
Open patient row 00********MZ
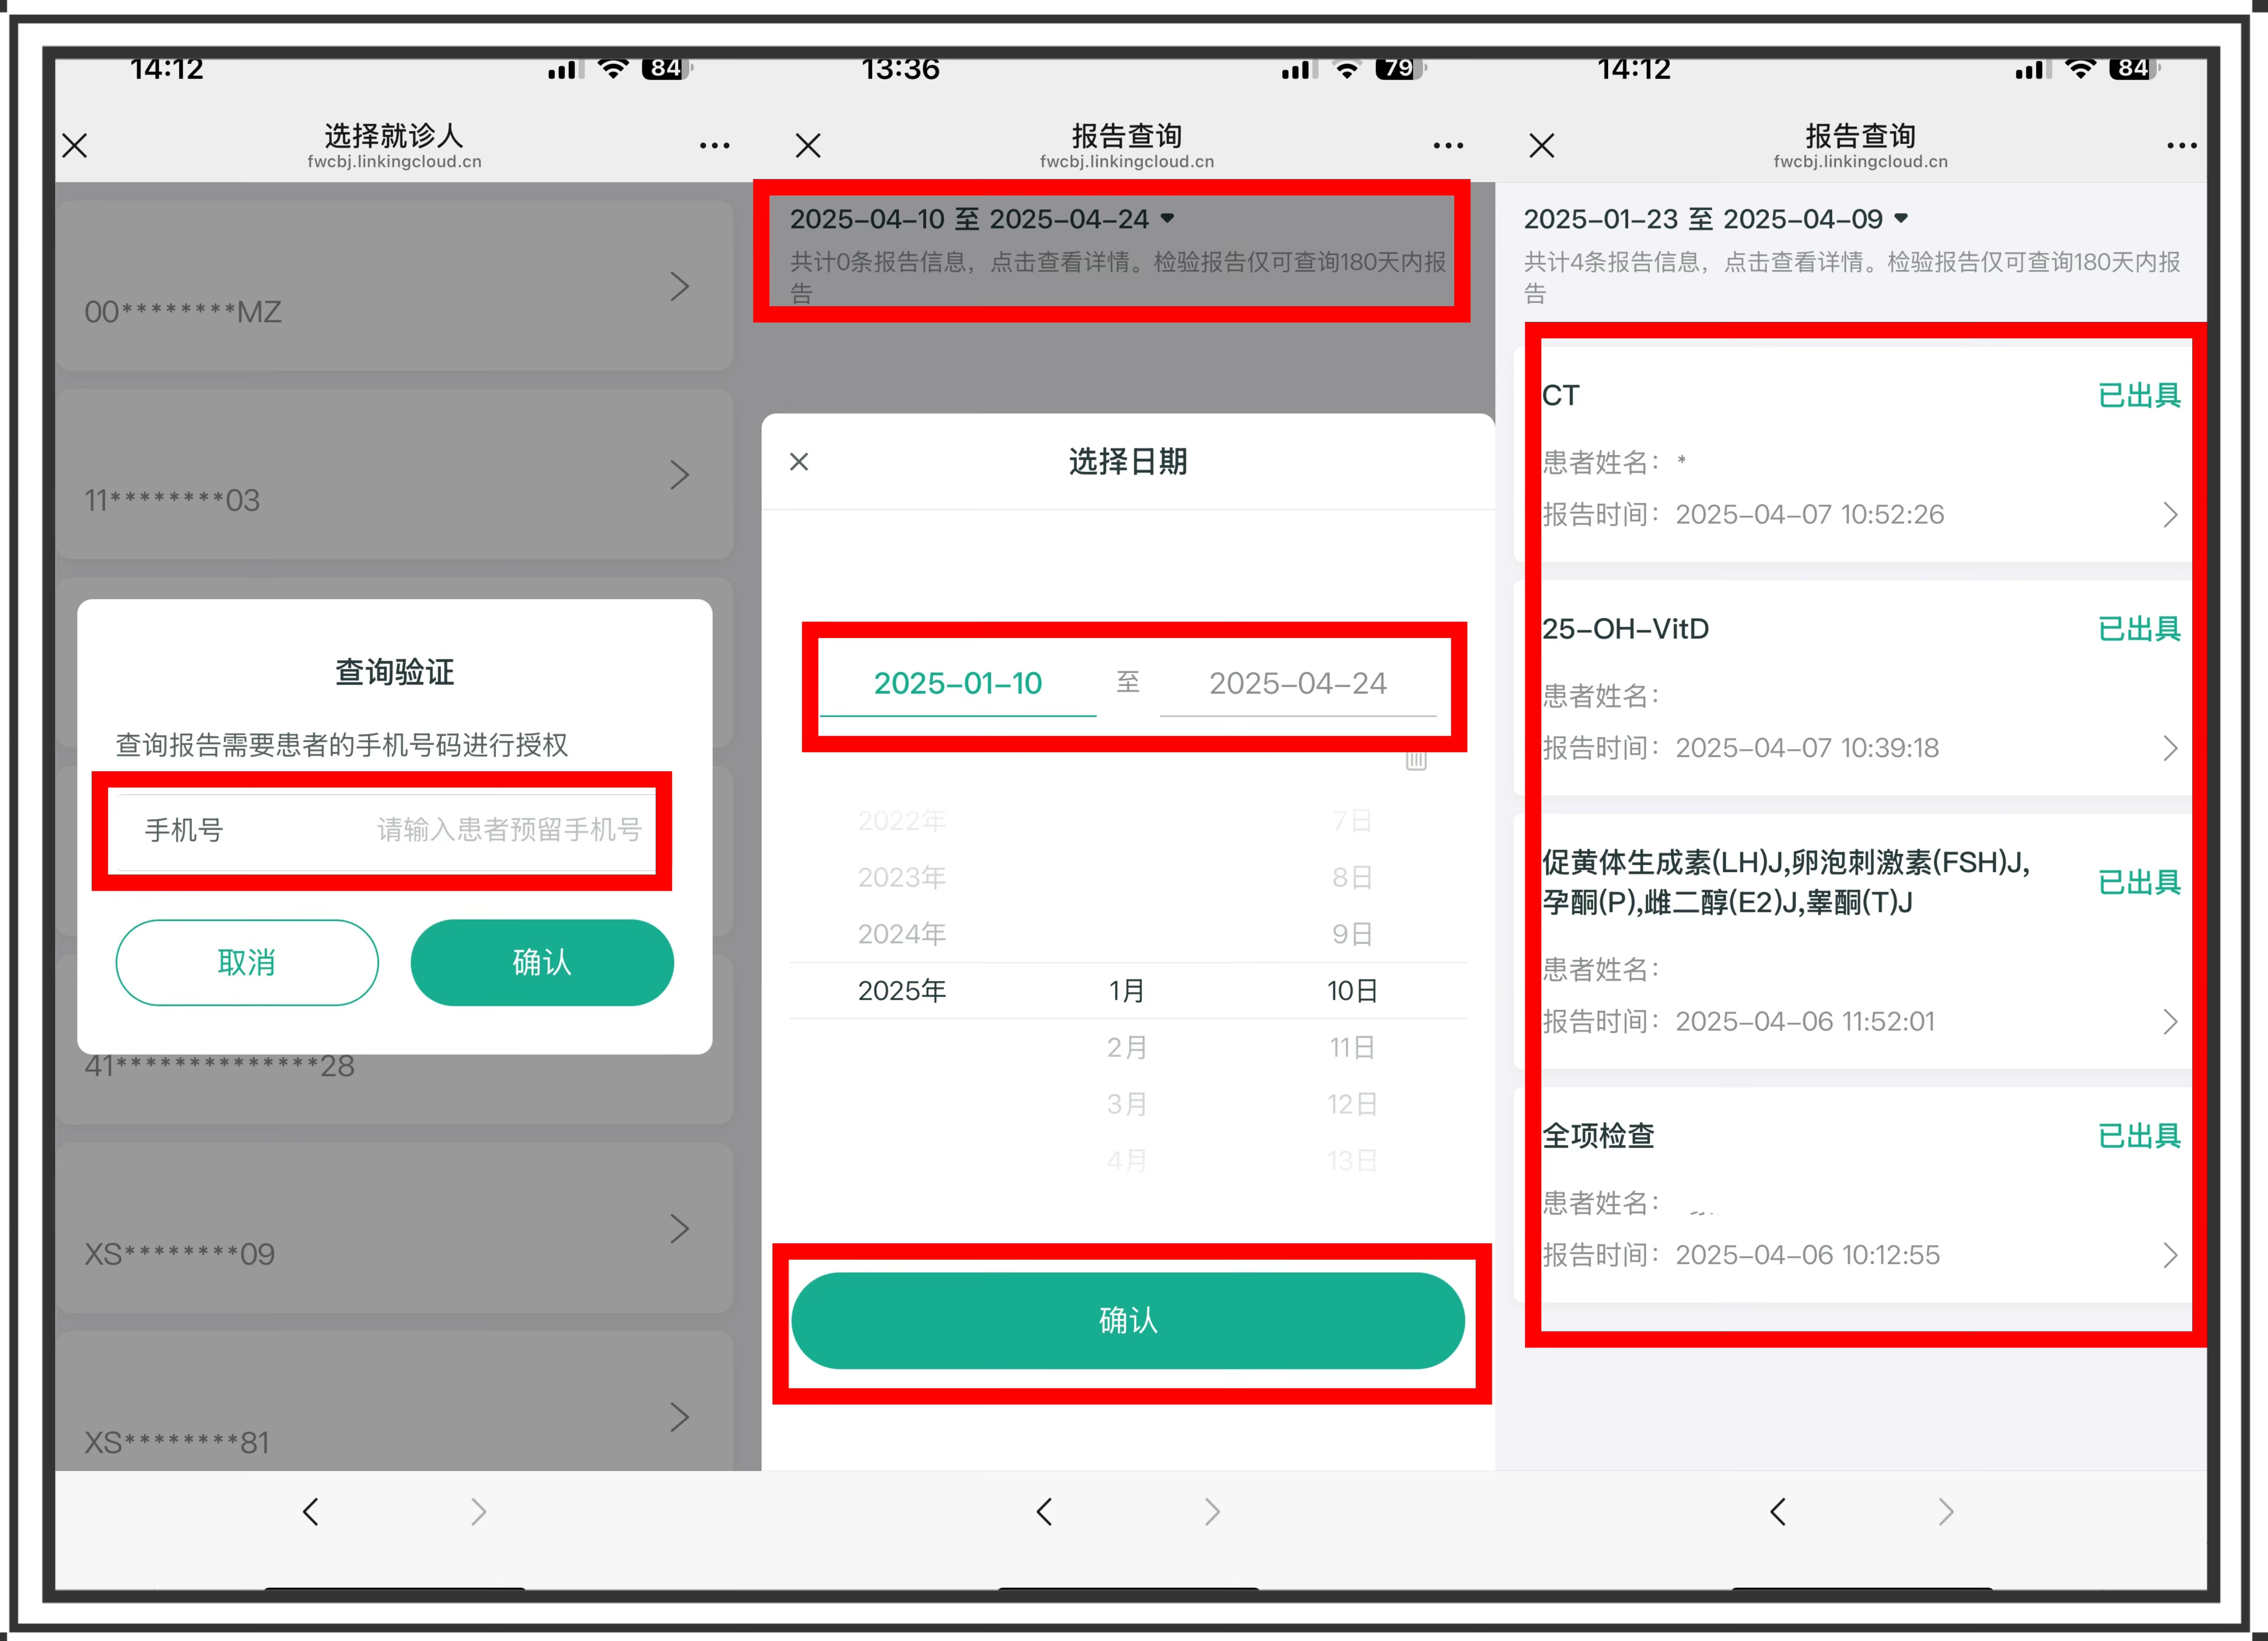[394, 287]
